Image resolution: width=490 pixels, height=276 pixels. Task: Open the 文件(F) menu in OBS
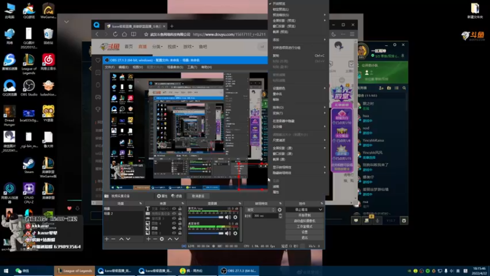(x=110, y=67)
